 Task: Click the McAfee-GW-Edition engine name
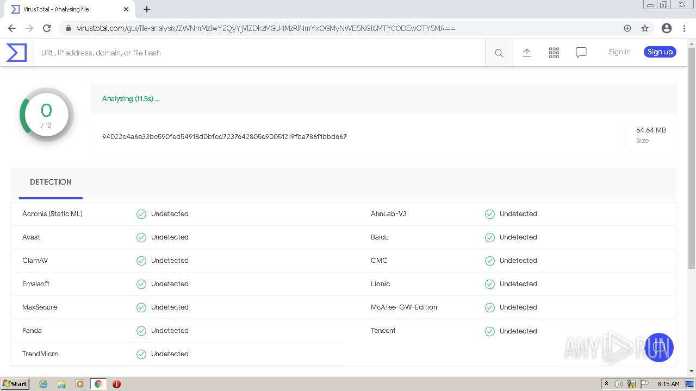click(x=404, y=307)
